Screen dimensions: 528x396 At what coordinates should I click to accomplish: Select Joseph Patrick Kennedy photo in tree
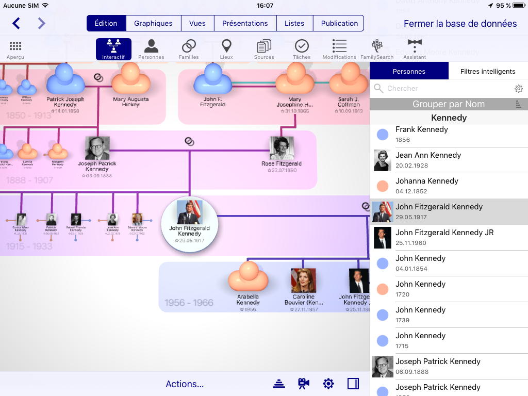tap(97, 148)
